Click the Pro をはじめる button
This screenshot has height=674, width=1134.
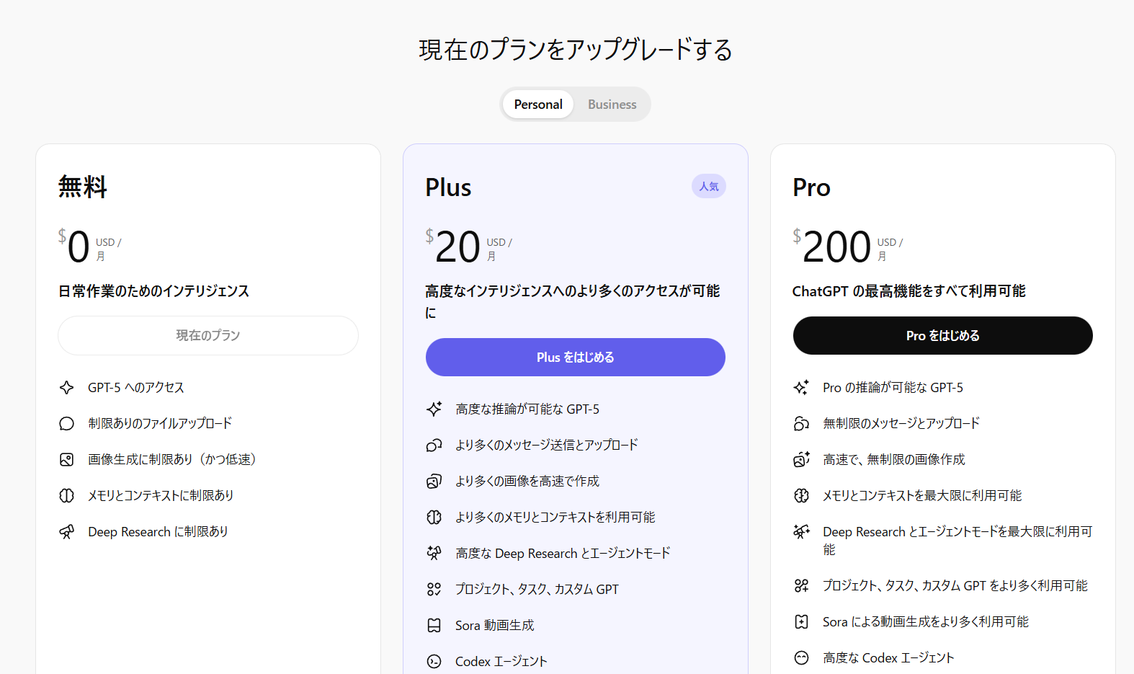pos(942,336)
